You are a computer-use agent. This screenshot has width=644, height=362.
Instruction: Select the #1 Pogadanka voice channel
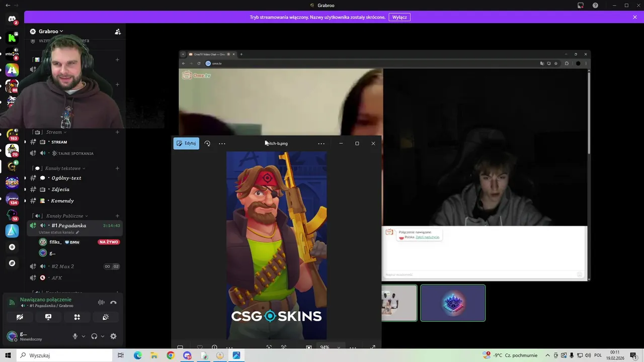(x=75, y=225)
